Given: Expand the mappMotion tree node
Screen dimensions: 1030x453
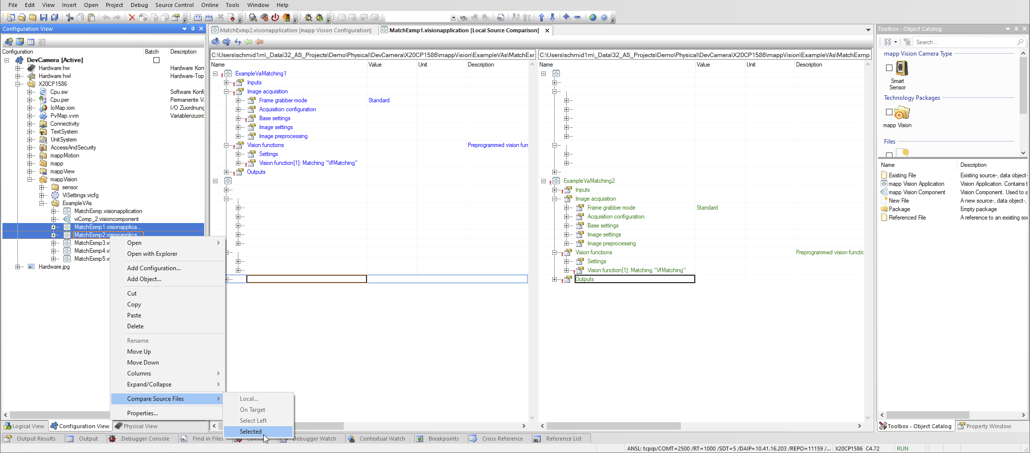Looking at the screenshot, I should tap(30, 155).
